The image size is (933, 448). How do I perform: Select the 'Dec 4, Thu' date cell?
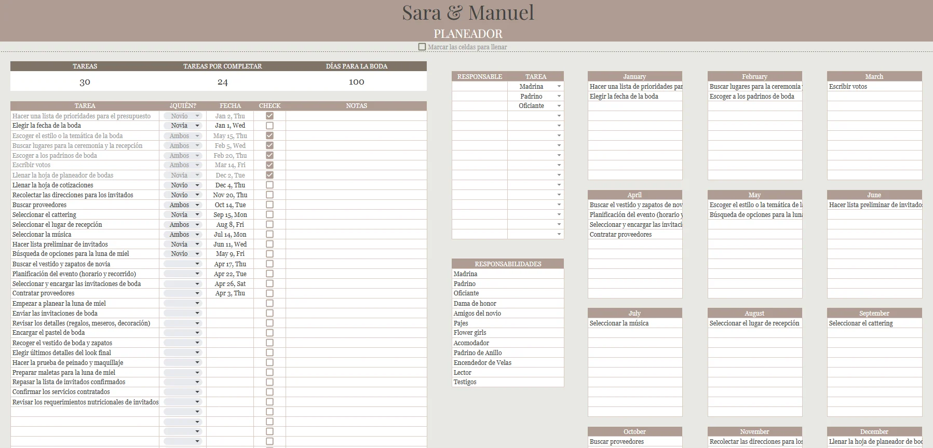pyautogui.click(x=230, y=185)
